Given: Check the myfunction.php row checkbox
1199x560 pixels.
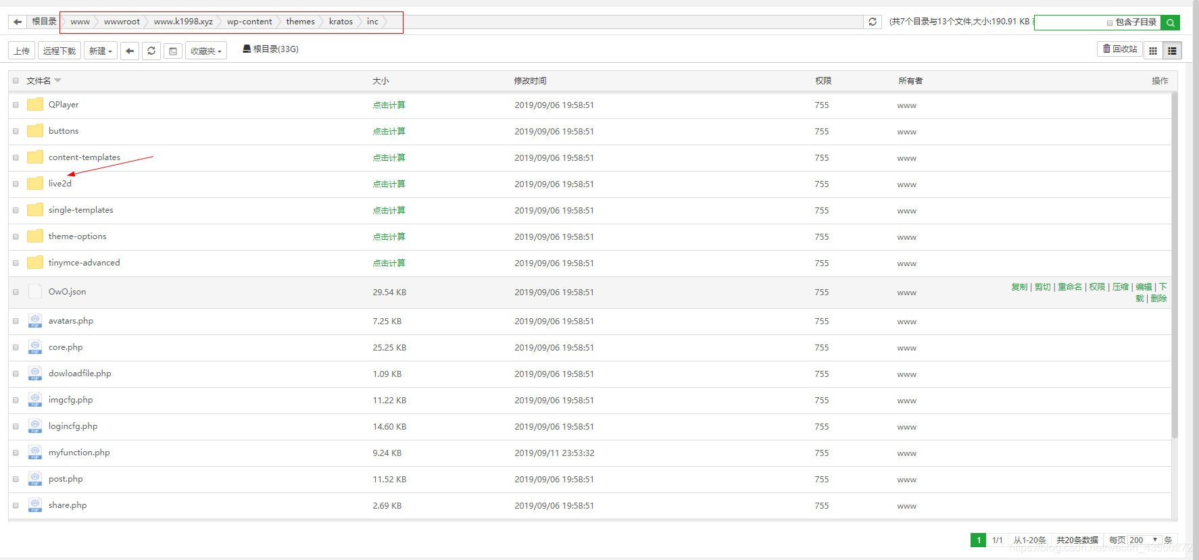Looking at the screenshot, I should point(16,453).
